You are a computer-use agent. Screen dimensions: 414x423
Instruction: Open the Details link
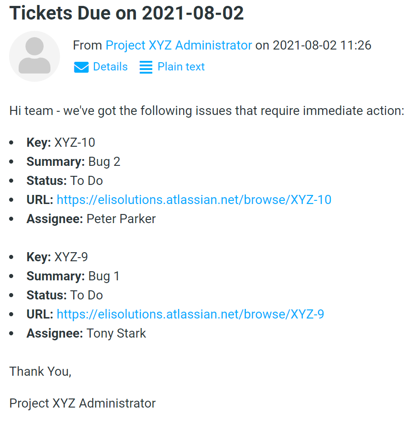tap(110, 67)
